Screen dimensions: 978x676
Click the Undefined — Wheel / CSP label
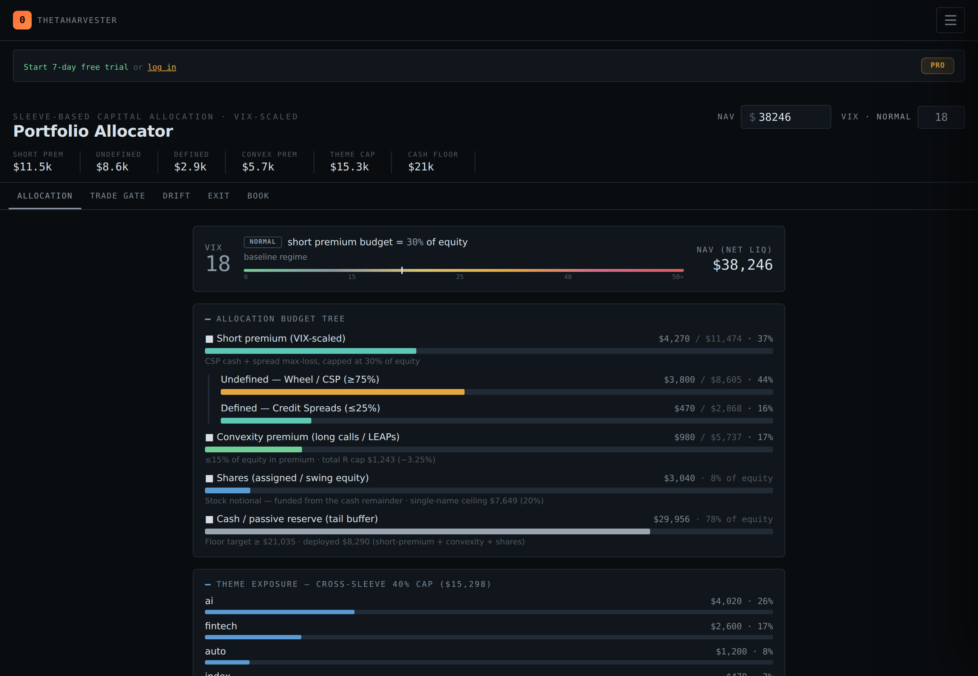tap(300, 379)
